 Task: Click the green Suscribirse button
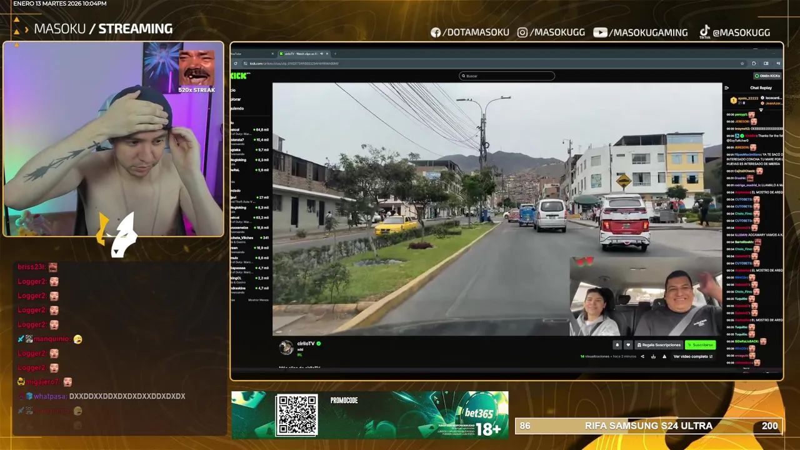coord(701,345)
